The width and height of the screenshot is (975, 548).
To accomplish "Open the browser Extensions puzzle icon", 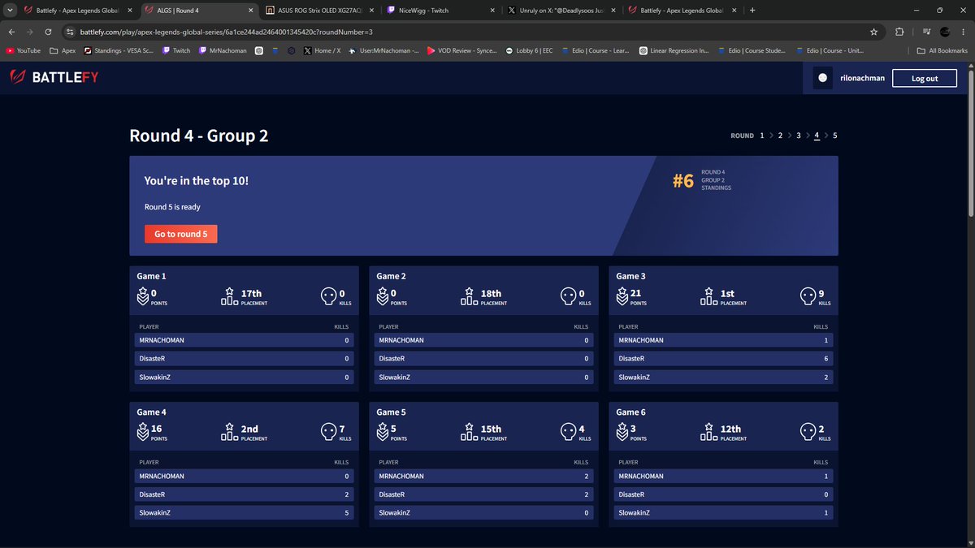I will click(x=899, y=32).
